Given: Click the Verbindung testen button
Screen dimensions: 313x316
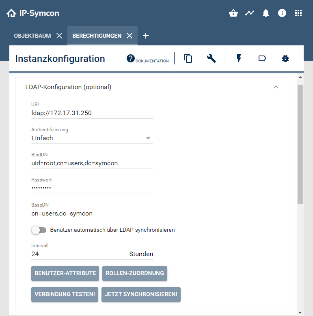Looking at the screenshot, I should 65,295.
